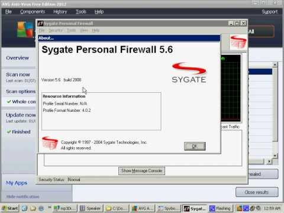Click the folder quick launch icon
This screenshot has width=284, height=213.
click(x=33, y=208)
